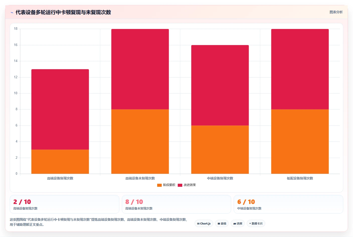Image resolution: width=353 pixels, height=237 pixels.
Task: Click the x-axis label 低配设备复现次数
Action: click(x=300, y=178)
